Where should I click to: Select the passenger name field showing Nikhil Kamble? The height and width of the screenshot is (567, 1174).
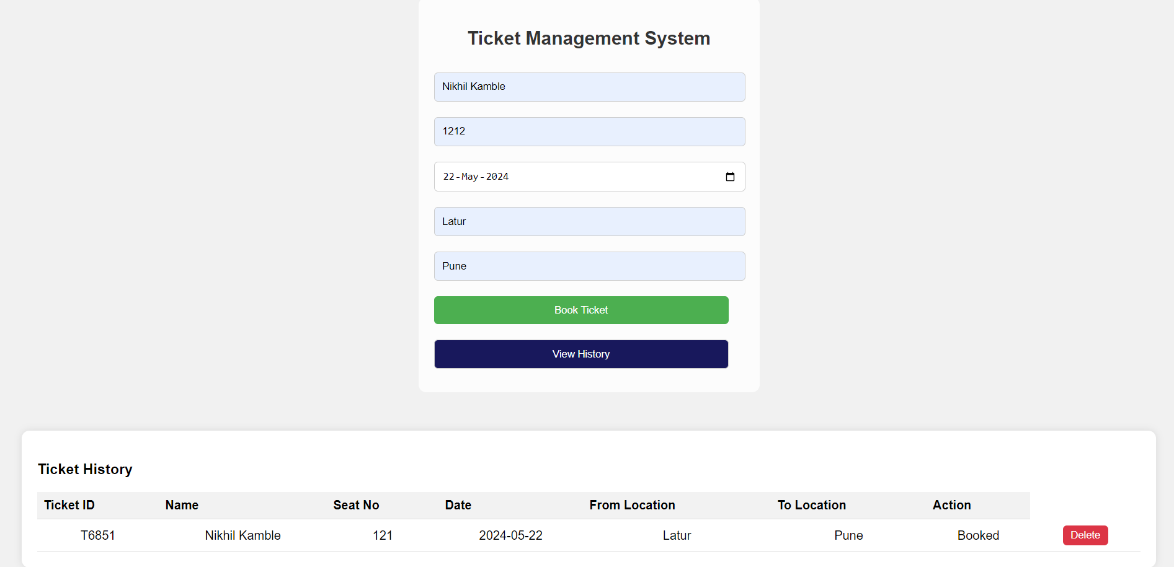click(x=589, y=87)
